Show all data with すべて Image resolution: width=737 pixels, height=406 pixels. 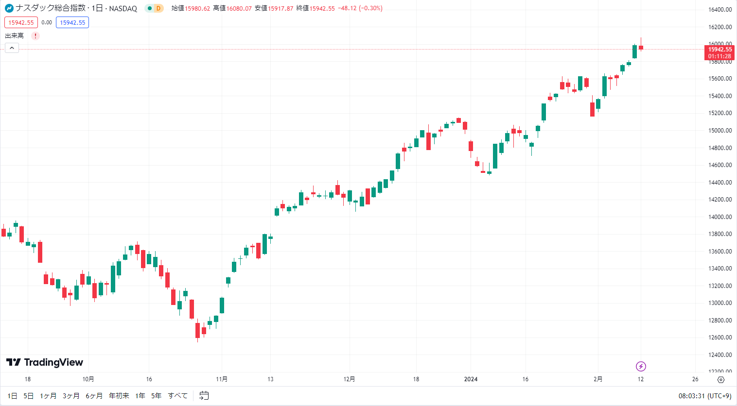point(178,396)
